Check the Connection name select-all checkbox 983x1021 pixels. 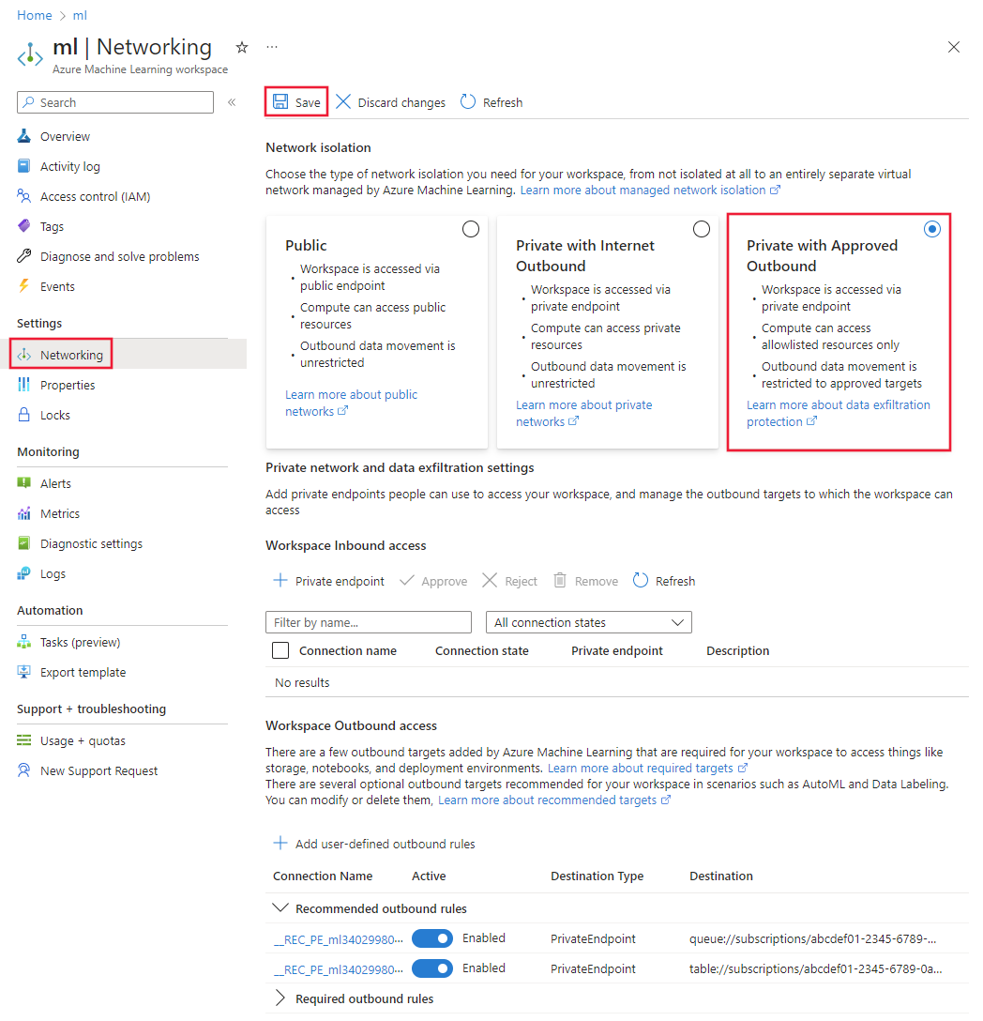(280, 650)
